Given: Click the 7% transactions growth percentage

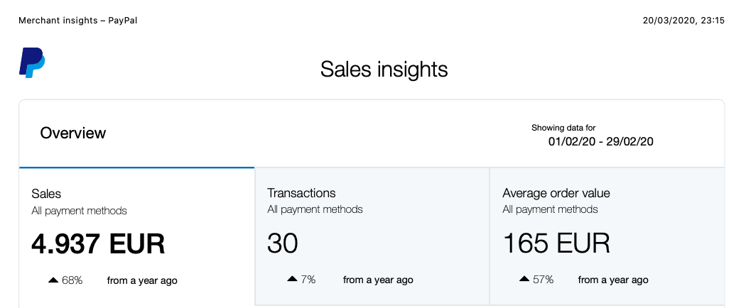Looking at the screenshot, I should pyautogui.click(x=308, y=280).
